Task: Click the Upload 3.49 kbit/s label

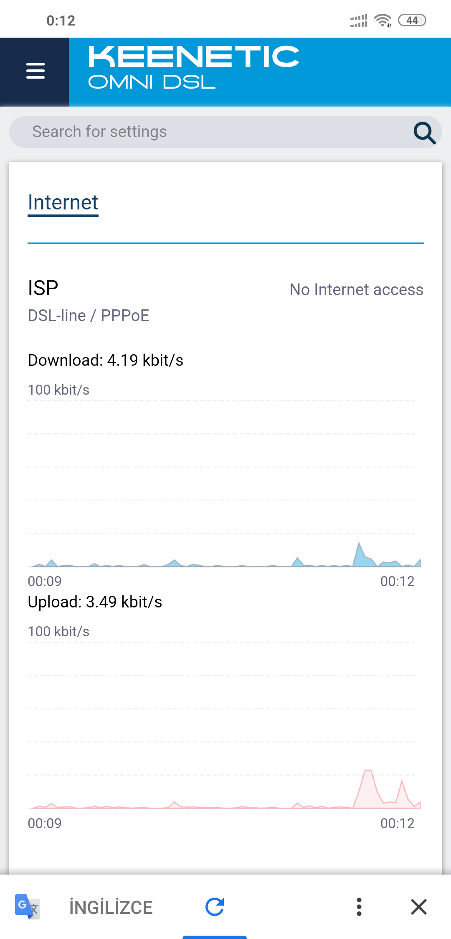Action: (x=95, y=602)
